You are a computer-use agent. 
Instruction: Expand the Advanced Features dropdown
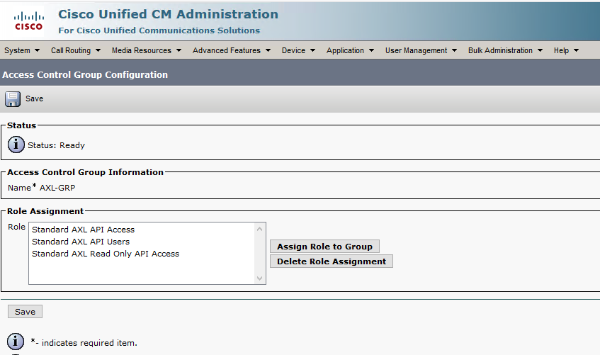point(232,50)
